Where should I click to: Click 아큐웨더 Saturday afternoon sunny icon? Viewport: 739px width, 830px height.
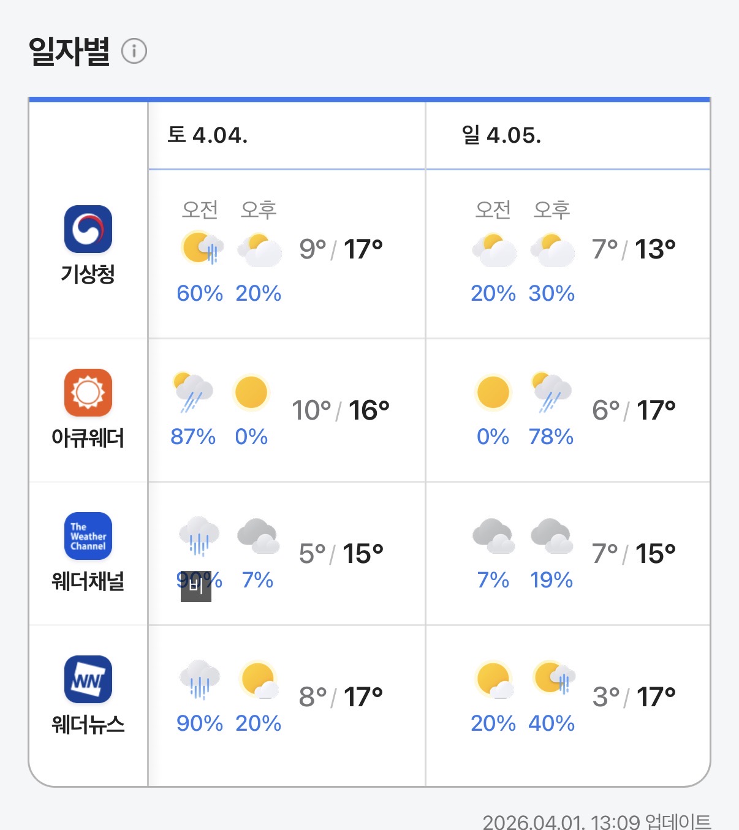tap(251, 392)
